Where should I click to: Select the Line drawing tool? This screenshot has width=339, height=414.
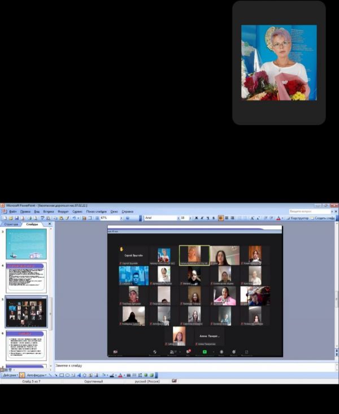(50, 375)
